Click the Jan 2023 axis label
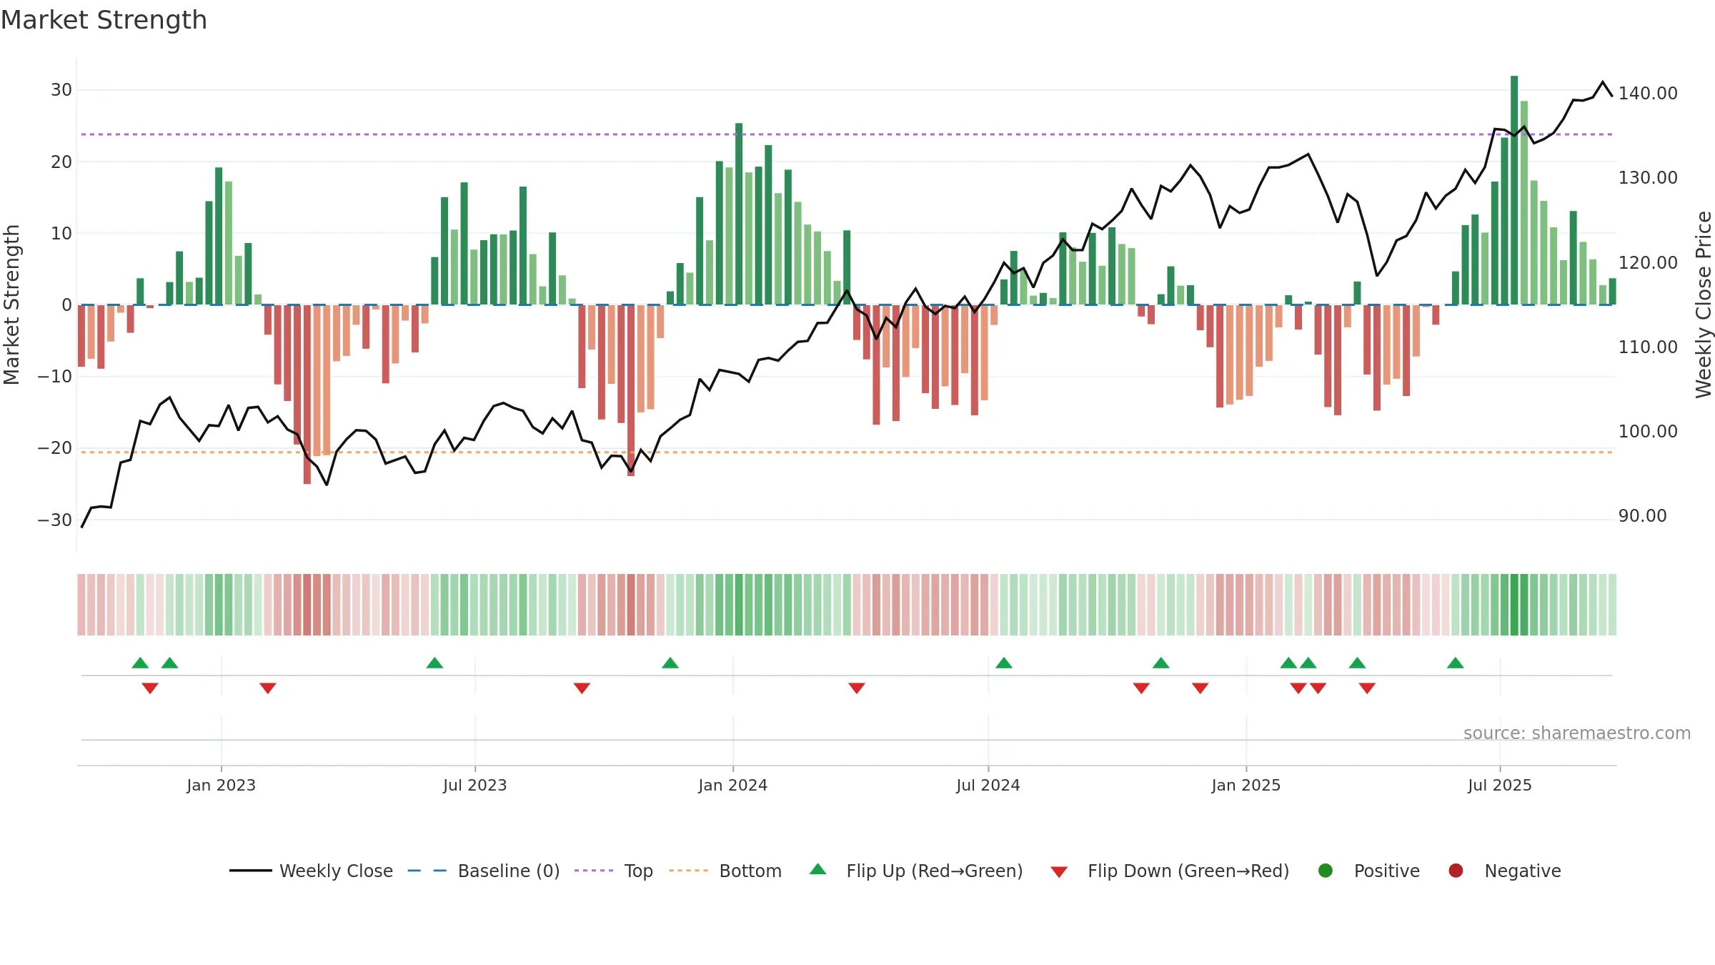 pos(221,785)
